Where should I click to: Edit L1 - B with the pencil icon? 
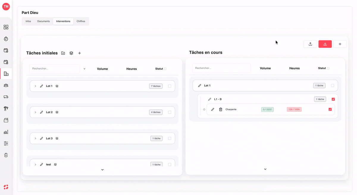(x=210, y=99)
